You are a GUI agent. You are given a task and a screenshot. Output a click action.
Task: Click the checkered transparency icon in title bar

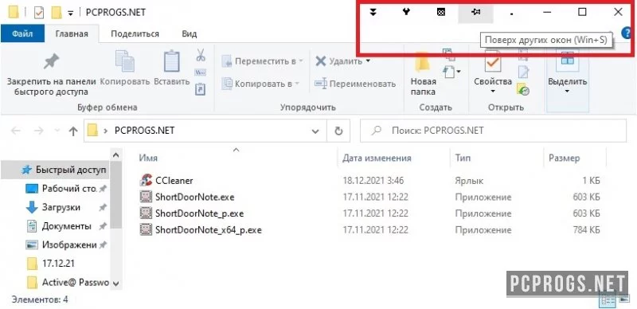[441, 13]
